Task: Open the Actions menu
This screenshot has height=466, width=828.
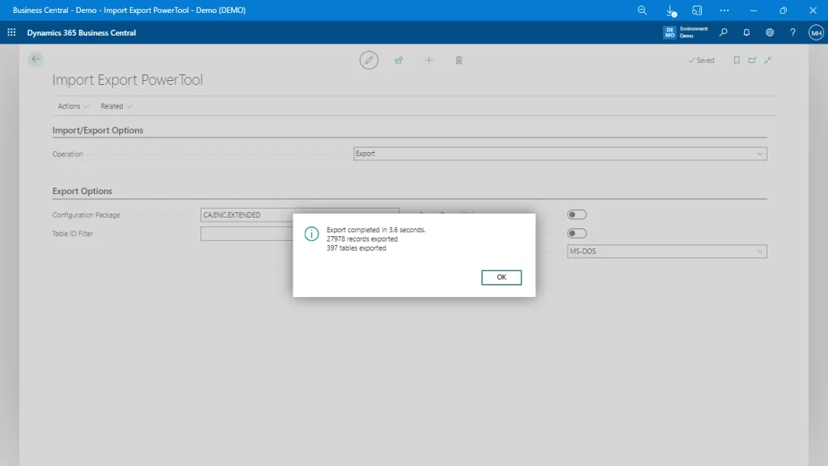Action: 72,106
